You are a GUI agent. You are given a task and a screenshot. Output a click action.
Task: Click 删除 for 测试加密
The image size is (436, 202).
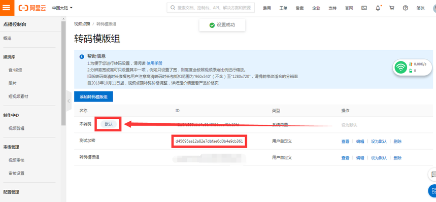397,142
